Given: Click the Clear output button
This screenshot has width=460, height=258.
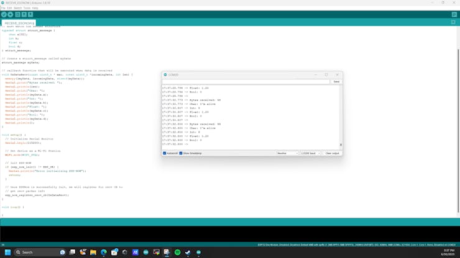Looking at the screenshot, I should pyautogui.click(x=332, y=153).
